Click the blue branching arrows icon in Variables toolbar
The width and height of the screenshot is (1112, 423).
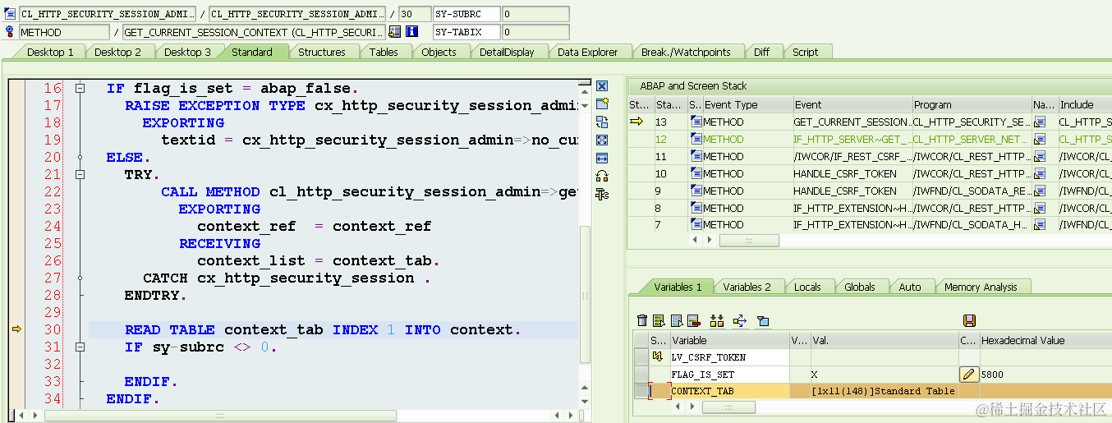coord(739,320)
